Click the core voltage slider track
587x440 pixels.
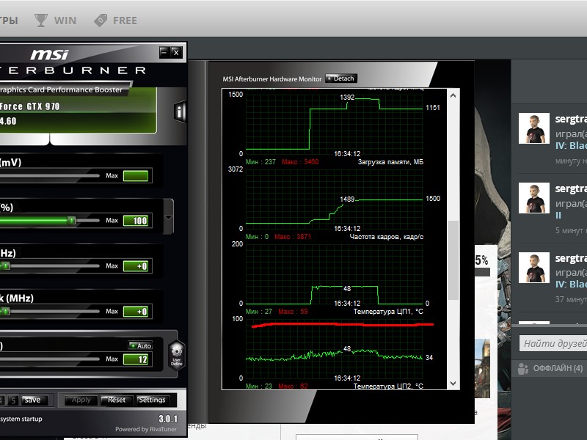(x=49, y=175)
